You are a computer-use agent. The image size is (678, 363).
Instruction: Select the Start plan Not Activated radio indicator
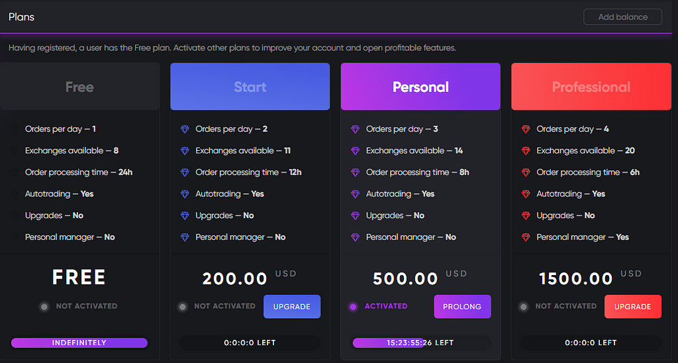click(183, 307)
